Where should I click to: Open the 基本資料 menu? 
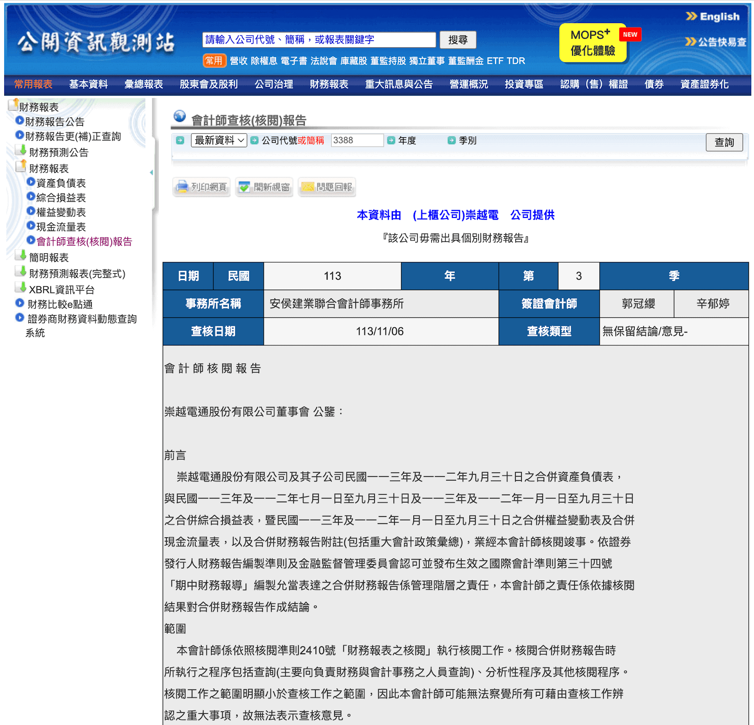point(89,84)
